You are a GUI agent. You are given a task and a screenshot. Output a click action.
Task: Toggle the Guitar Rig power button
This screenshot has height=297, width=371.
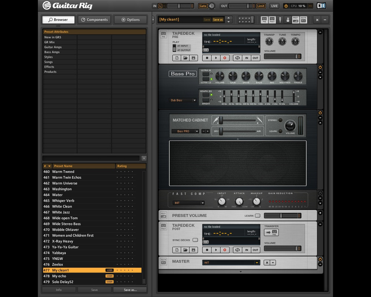(286, 6)
